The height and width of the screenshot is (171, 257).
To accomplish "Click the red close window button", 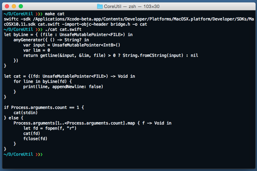I will click(x=7, y=6).
